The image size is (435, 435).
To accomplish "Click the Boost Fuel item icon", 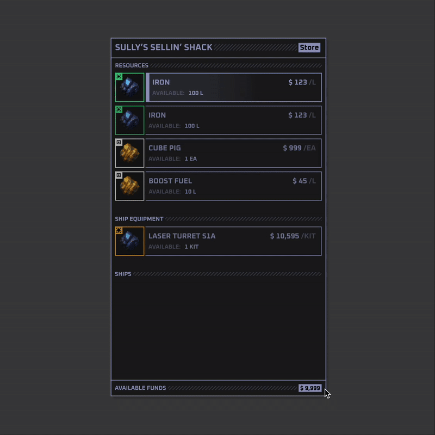I will (129, 186).
